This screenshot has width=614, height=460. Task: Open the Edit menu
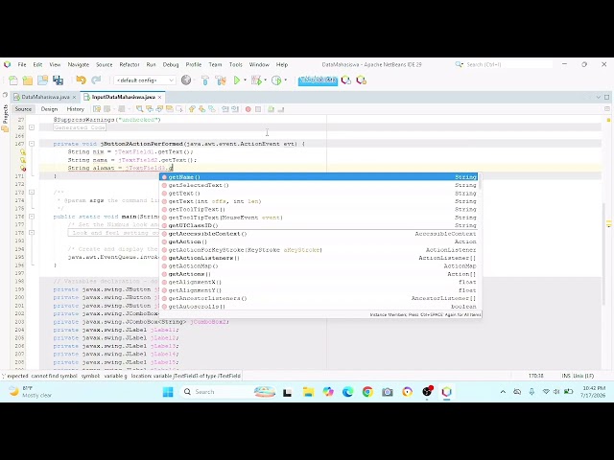coord(37,64)
